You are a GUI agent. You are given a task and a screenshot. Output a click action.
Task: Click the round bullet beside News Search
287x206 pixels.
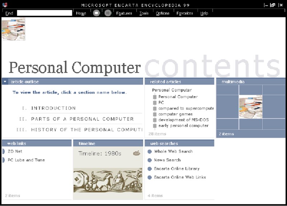150,160
